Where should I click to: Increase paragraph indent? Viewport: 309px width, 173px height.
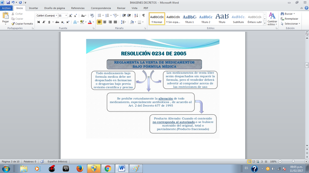(x=129, y=15)
